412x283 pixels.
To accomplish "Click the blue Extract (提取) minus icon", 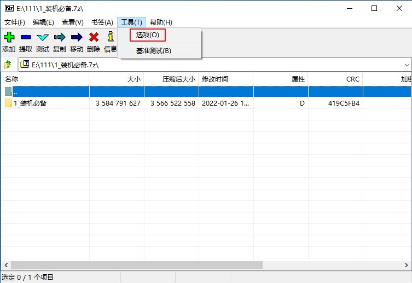I will pos(26,37).
